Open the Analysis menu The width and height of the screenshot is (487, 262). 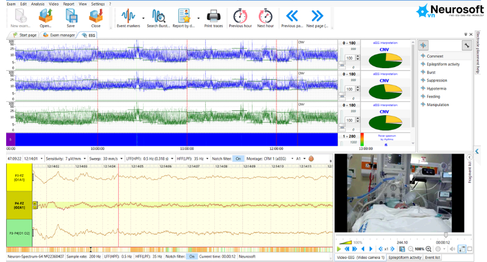coord(38,4)
